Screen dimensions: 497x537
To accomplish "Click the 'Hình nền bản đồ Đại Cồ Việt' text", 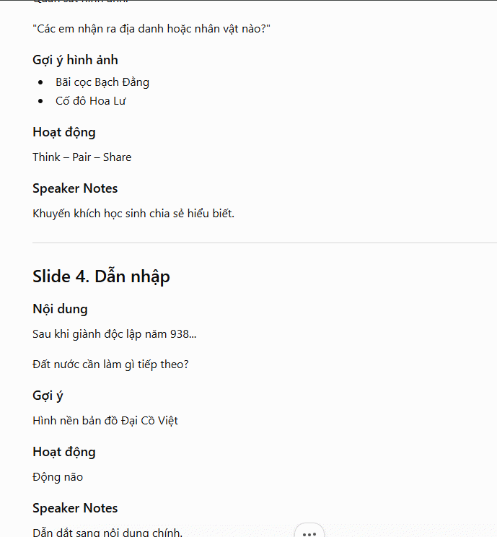I will [105, 421].
